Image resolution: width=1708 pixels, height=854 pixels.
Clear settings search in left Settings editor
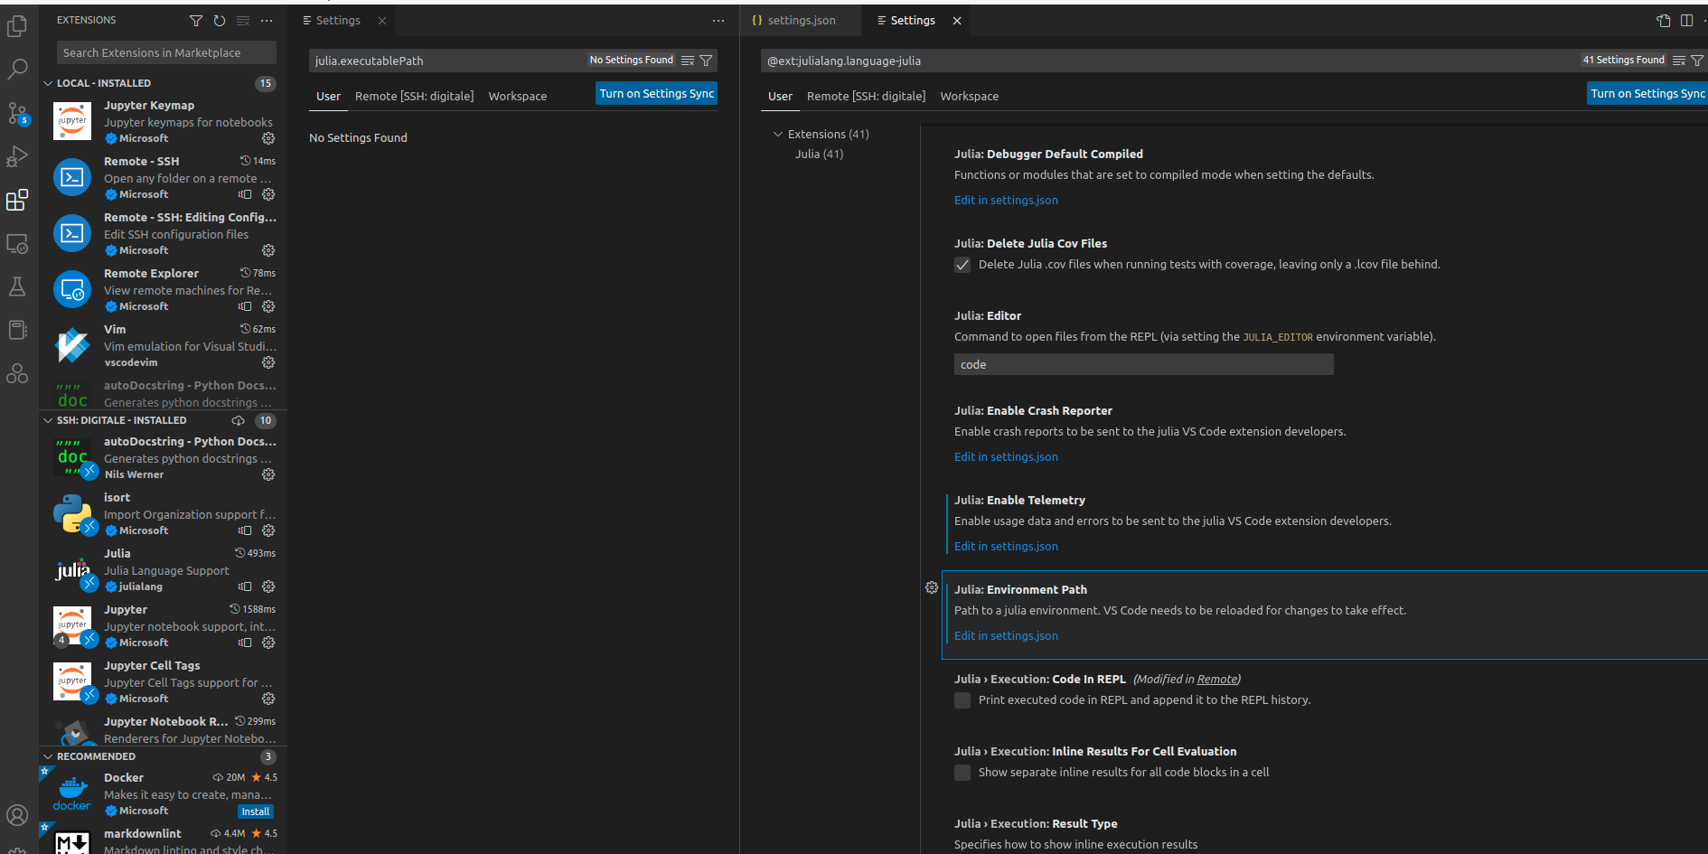click(688, 61)
